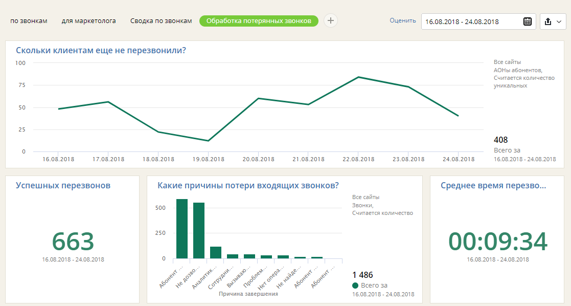The width and height of the screenshot is (571, 306).
Task: Click the total "408" beside the line chart
Action: [x=501, y=140]
